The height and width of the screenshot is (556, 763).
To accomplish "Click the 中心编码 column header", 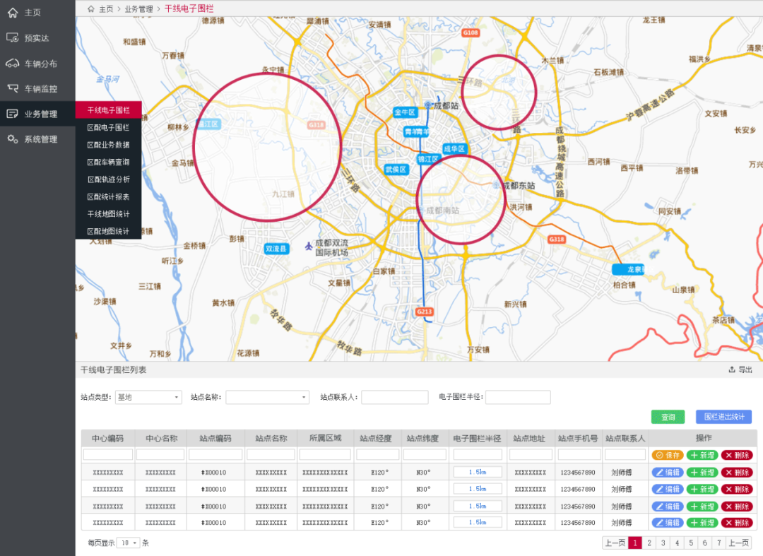I will [x=108, y=438].
